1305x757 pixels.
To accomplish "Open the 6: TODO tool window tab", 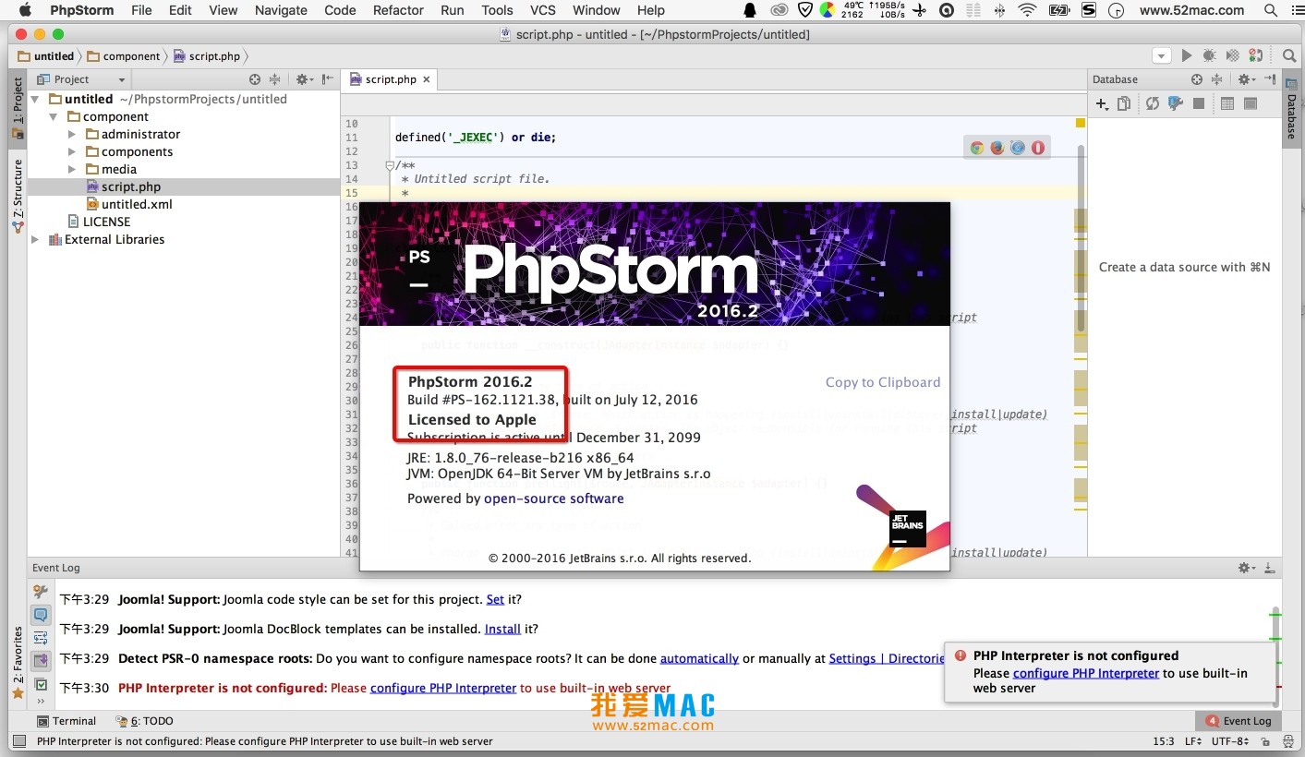I will point(145,721).
